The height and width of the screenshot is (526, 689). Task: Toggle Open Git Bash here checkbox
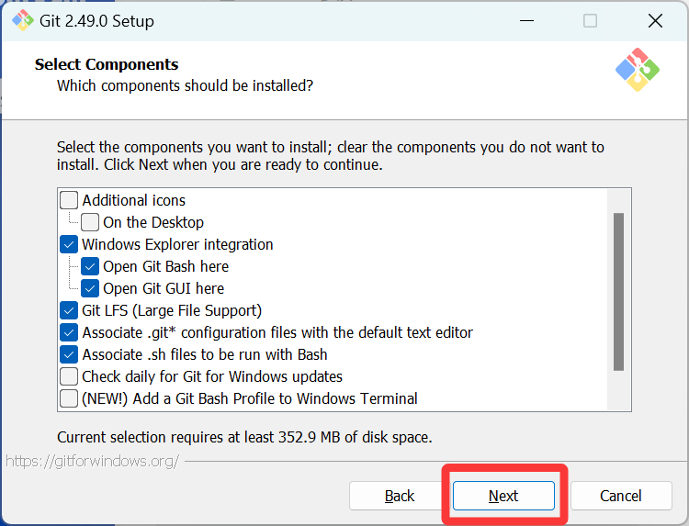[90, 266]
